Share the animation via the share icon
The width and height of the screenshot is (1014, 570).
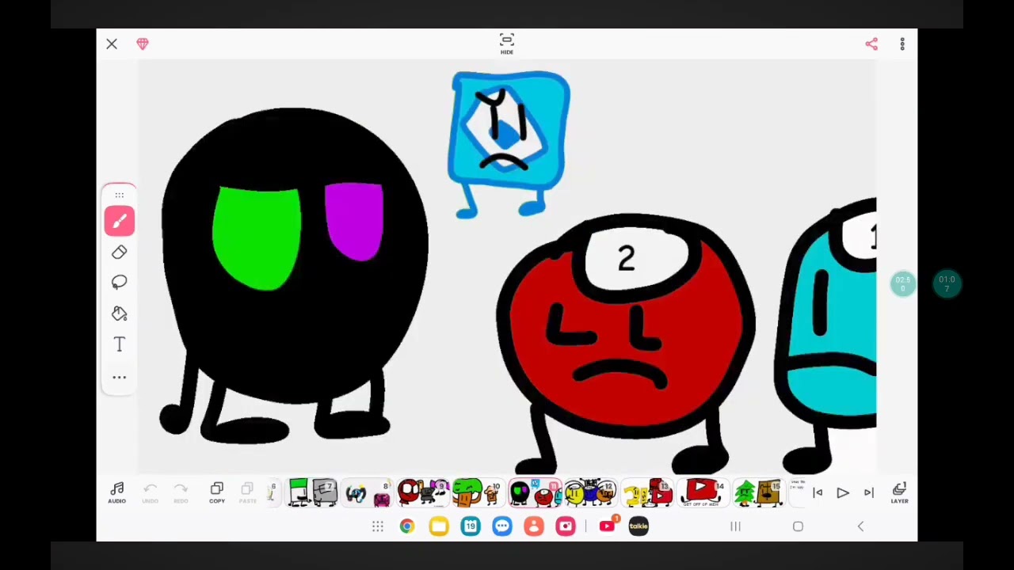[871, 44]
